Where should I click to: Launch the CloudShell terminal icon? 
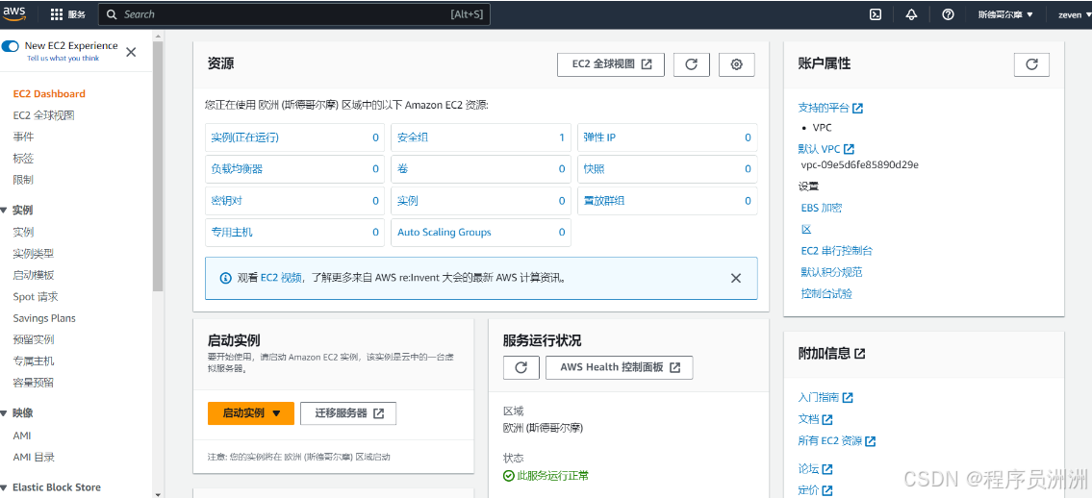876,14
